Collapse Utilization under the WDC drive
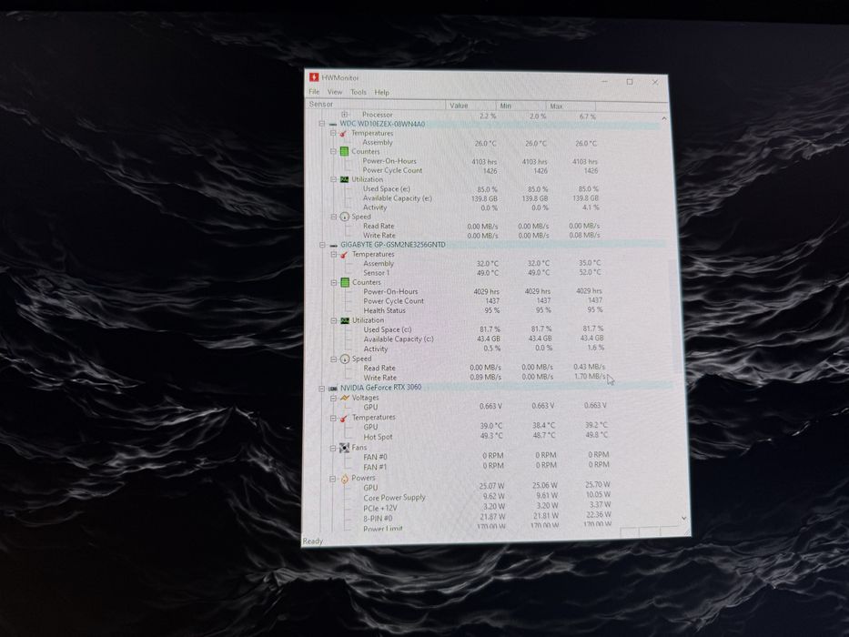The image size is (849, 637). [x=334, y=179]
